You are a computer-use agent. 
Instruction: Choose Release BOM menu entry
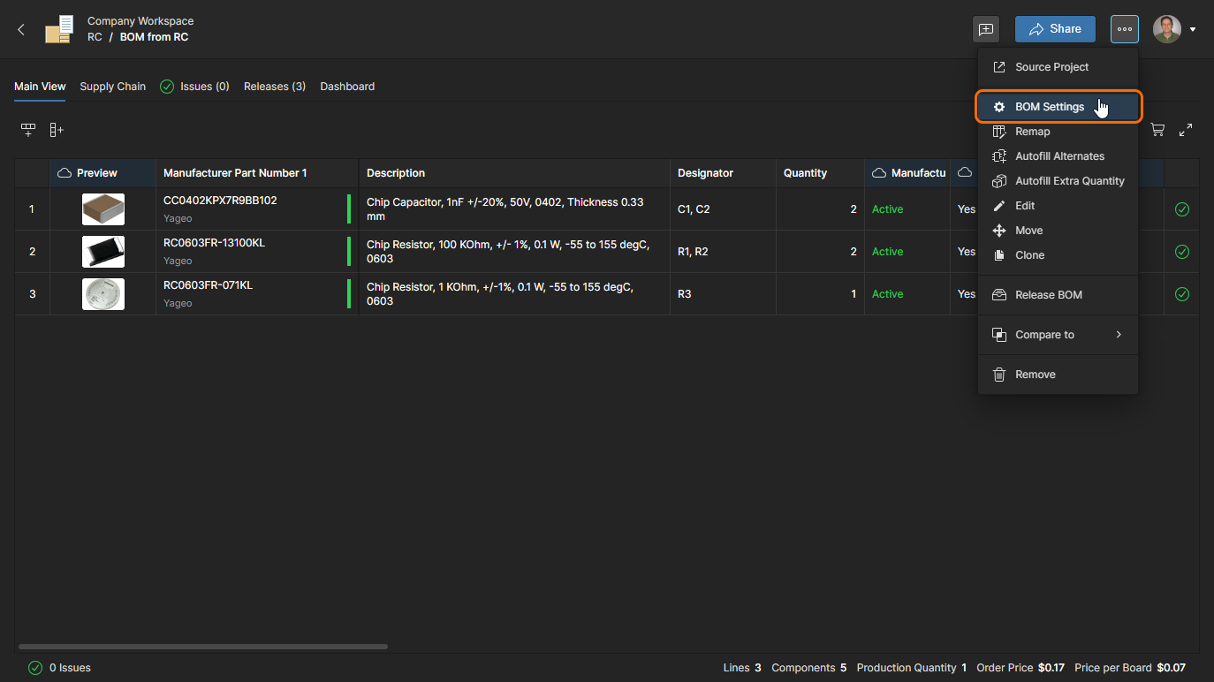click(1048, 295)
